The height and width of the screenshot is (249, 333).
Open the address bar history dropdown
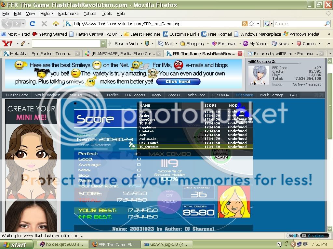[258, 24]
